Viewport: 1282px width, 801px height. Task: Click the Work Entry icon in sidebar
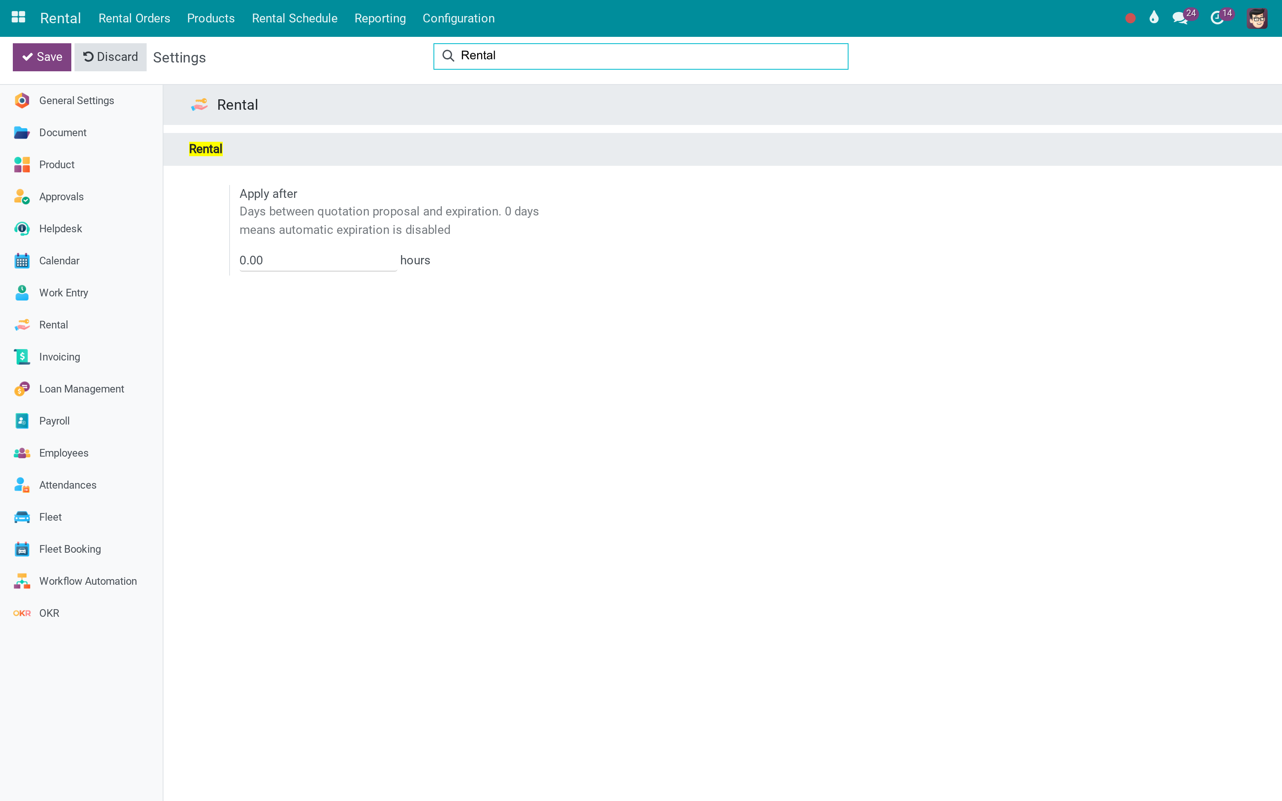22,293
